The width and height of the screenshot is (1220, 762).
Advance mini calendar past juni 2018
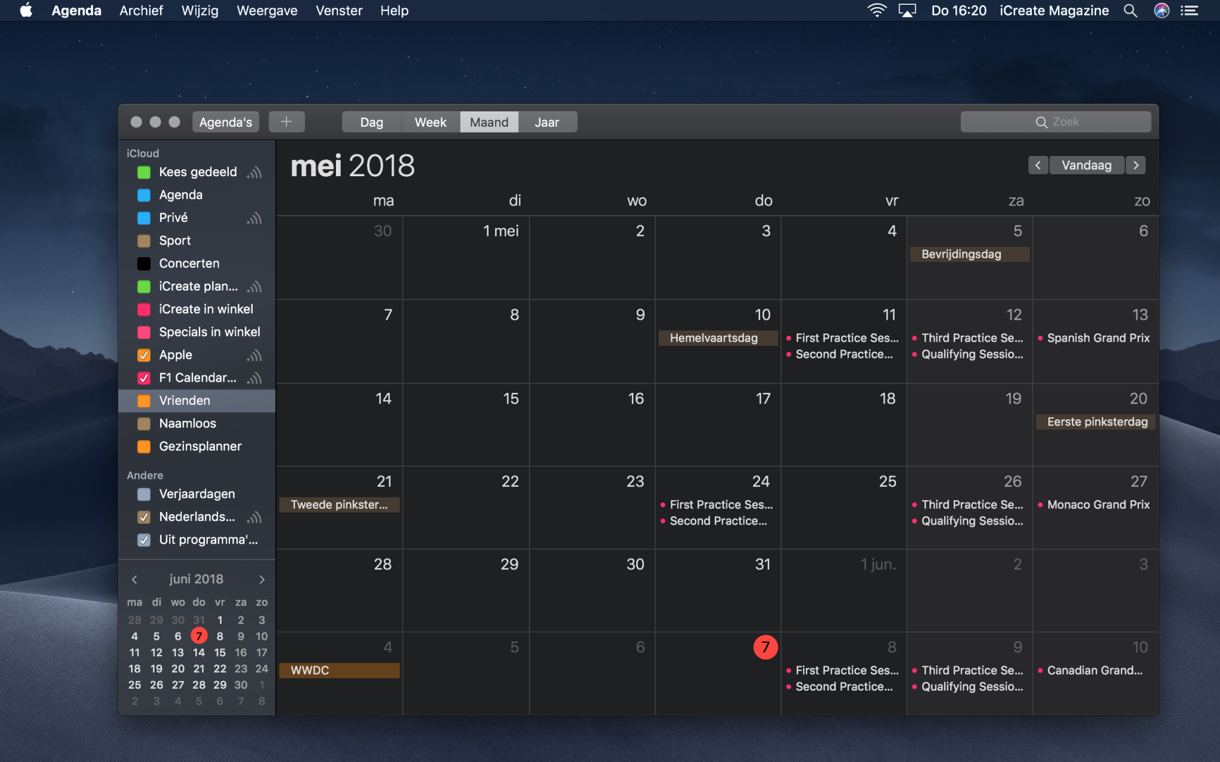[x=262, y=579]
